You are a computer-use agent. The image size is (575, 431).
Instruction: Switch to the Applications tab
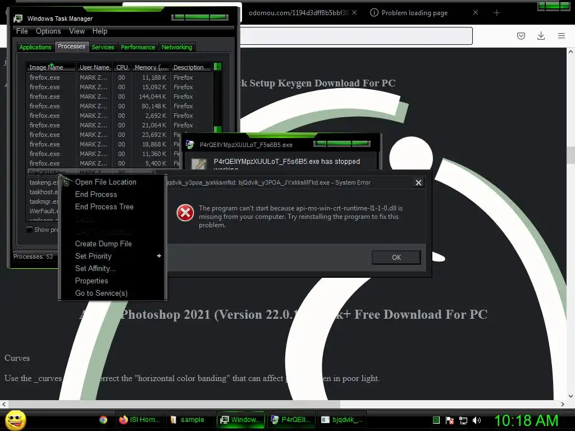tap(35, 47)
